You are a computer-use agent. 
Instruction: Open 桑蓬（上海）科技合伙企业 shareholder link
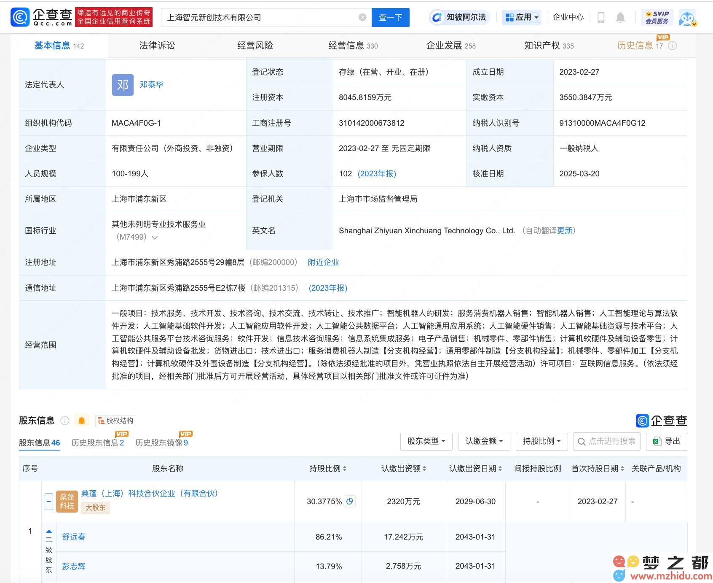pos(150,494)
